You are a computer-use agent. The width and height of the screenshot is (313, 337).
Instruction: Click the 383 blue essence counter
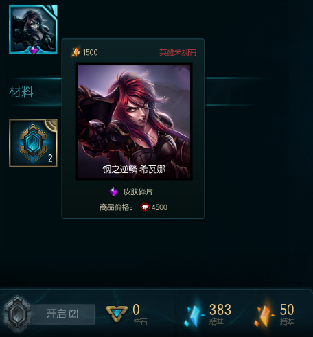tap(220, 310)
